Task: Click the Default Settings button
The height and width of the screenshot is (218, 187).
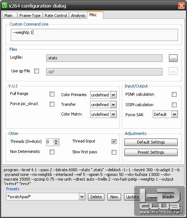Action: coord(151,142)
